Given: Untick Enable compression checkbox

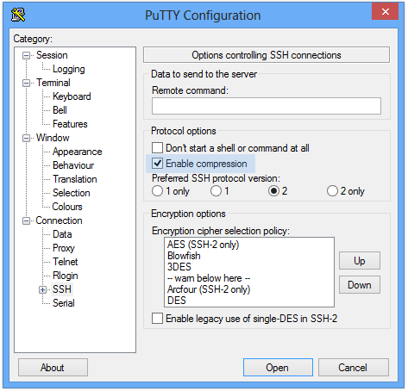Looking at the screenshot, I should pos(157,164).
